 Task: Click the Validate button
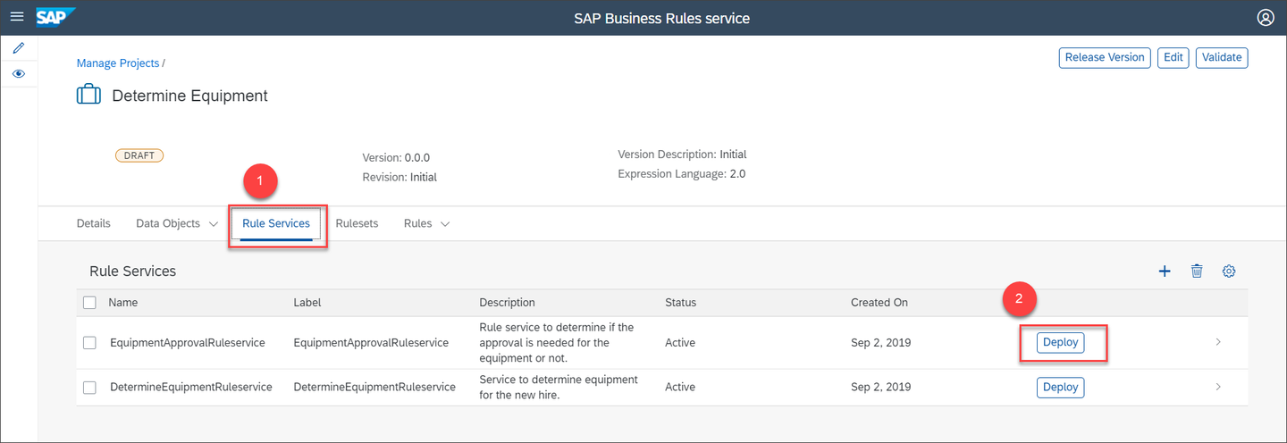(x=1222, y=57)
